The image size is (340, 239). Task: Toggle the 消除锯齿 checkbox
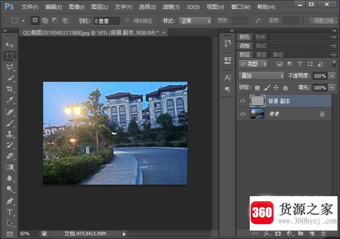127,21
